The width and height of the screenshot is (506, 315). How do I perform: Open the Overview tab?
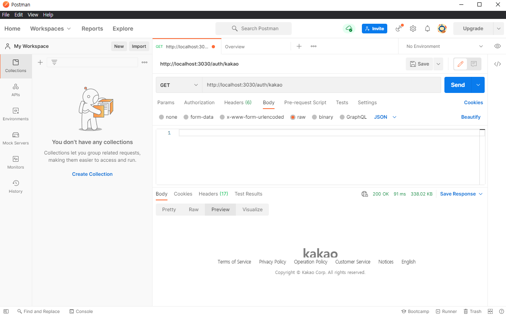point(235,47)
